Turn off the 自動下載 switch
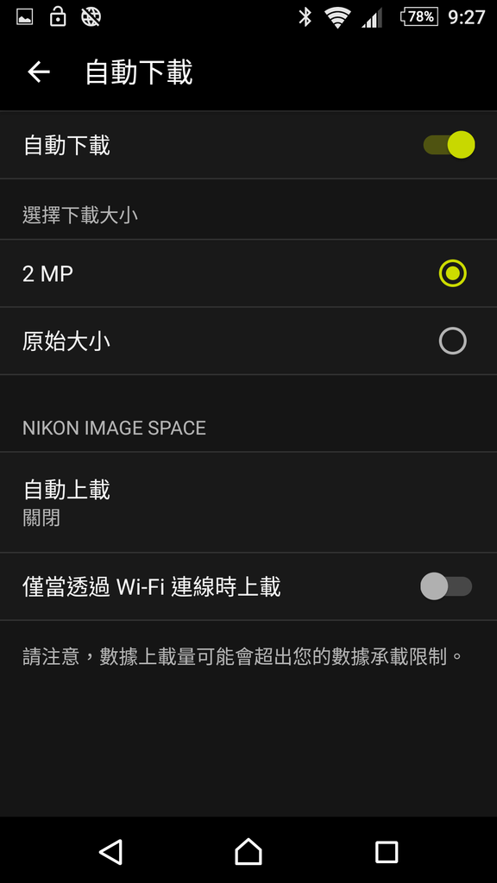This screenshot has height=883, width=497. (449, 145)
